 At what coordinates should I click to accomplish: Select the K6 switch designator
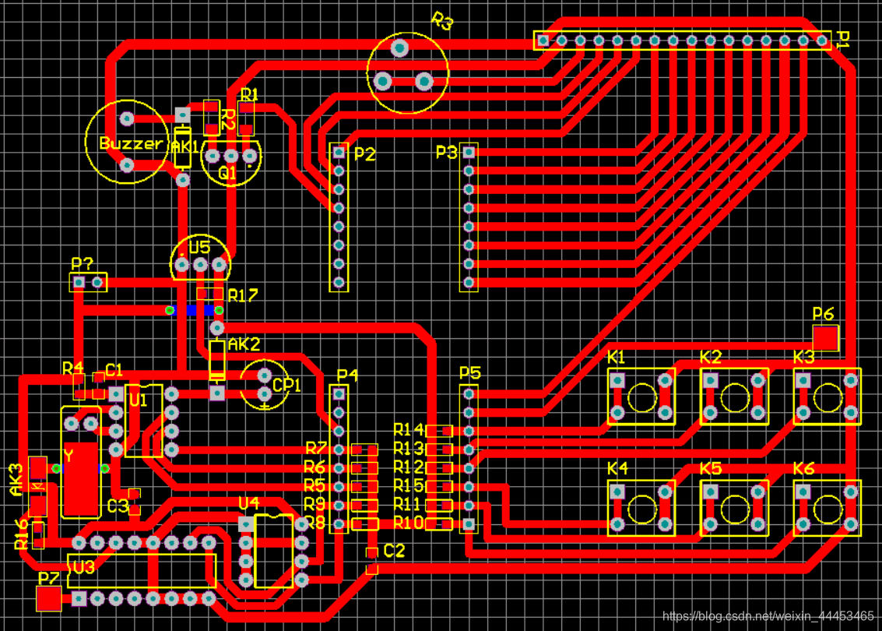tap(803, 468)
